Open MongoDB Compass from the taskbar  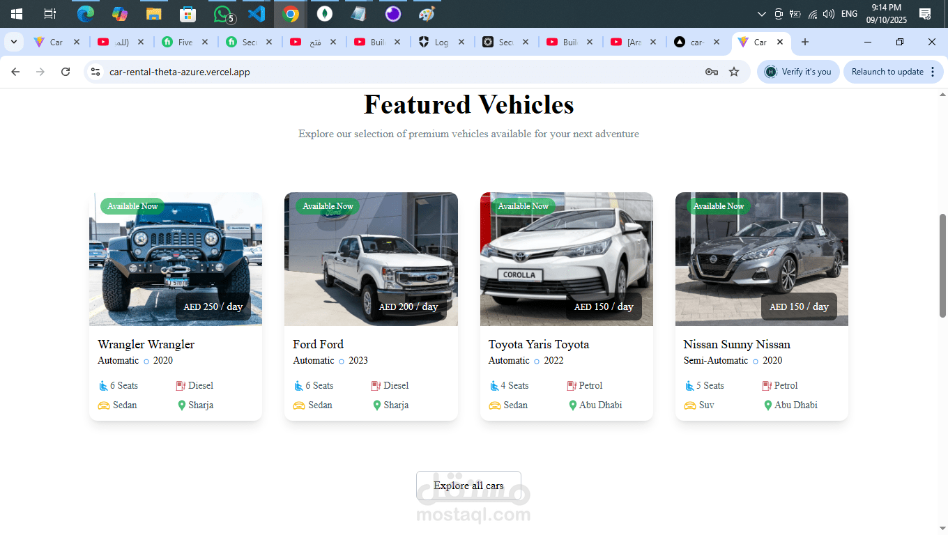click(x=324, y=14)
